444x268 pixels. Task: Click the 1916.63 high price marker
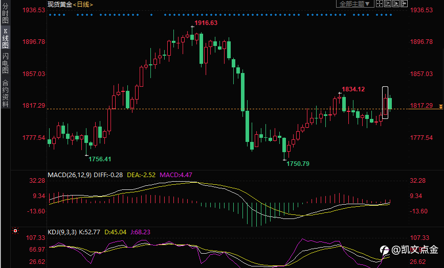pos(206,23)
